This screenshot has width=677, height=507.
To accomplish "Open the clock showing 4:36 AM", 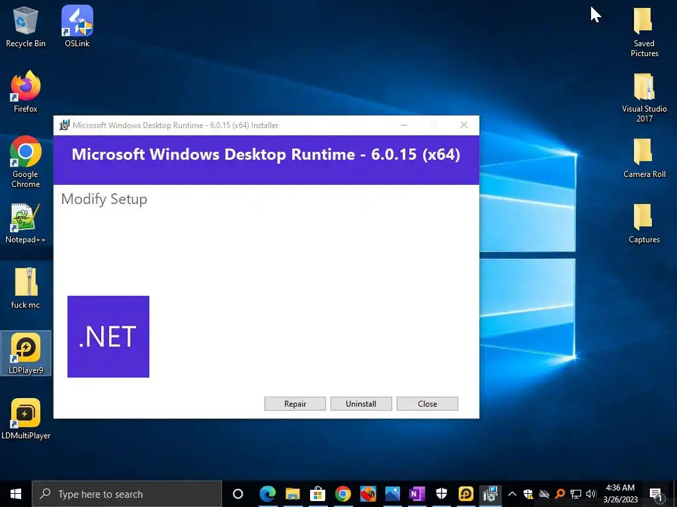I will click(620, 494).
